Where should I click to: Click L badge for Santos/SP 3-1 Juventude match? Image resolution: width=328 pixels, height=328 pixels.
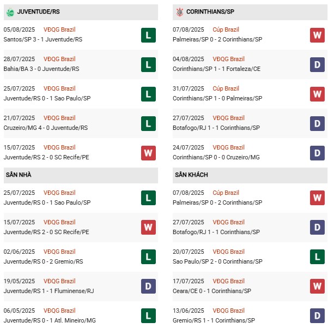148,35
